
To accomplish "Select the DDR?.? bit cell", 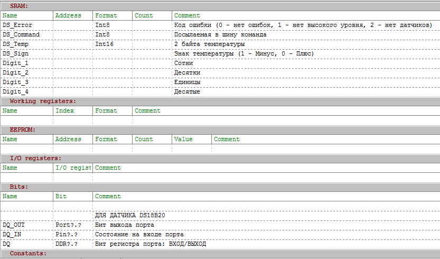I will tap(73, 244).
